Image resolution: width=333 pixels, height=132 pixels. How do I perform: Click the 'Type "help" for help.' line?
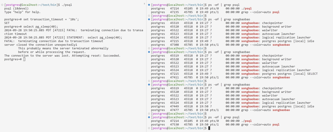click(x=22, y=12)
